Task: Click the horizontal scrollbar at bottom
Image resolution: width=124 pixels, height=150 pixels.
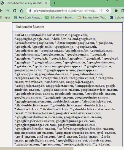Action: (37, 148)
